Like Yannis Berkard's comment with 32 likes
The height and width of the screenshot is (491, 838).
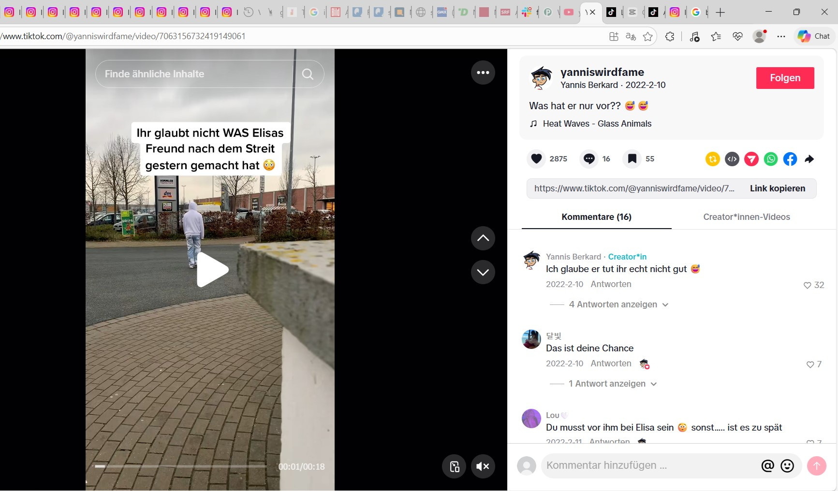[x=807, y=285]
